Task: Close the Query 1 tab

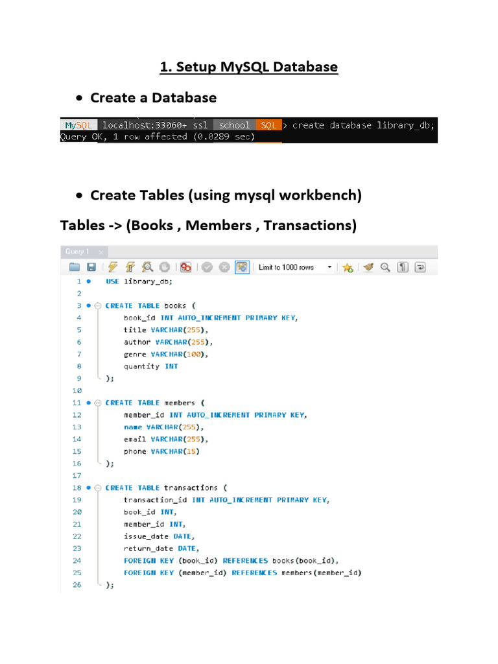Action: (101, 252)
